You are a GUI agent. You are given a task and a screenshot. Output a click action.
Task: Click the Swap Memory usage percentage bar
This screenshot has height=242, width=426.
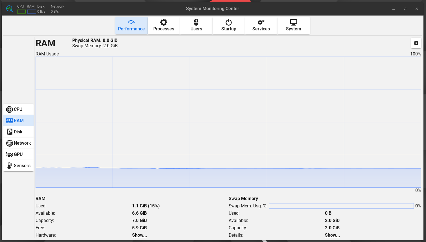[341, 206]
